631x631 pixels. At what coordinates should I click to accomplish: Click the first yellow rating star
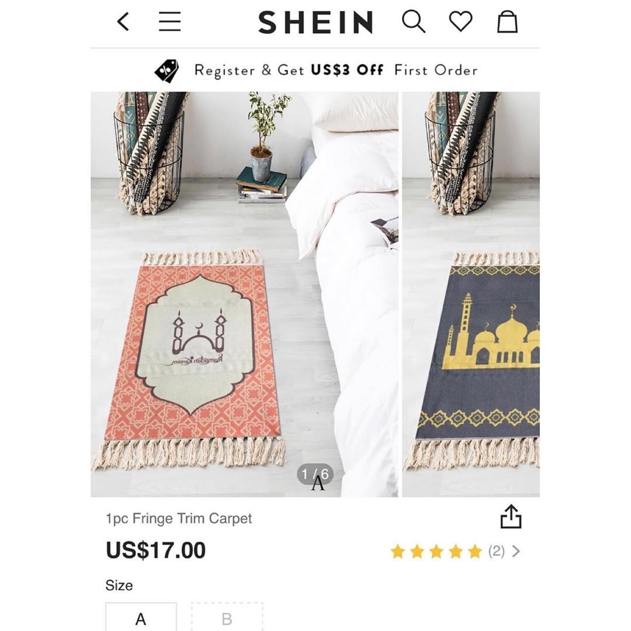[398, 552]
